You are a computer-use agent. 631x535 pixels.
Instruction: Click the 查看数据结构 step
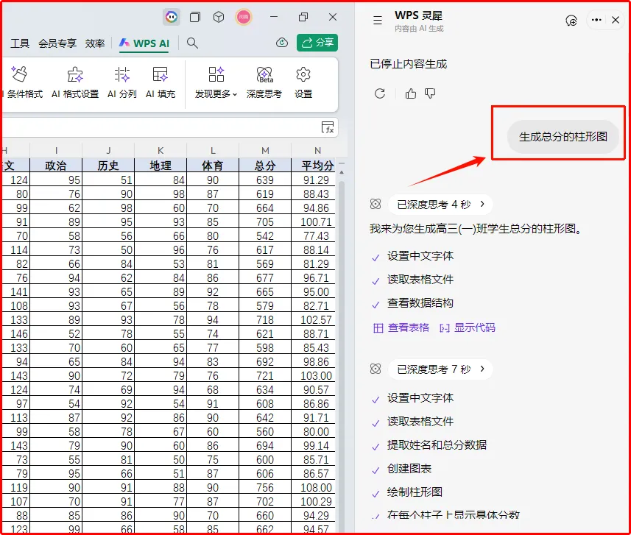[420, 303]
